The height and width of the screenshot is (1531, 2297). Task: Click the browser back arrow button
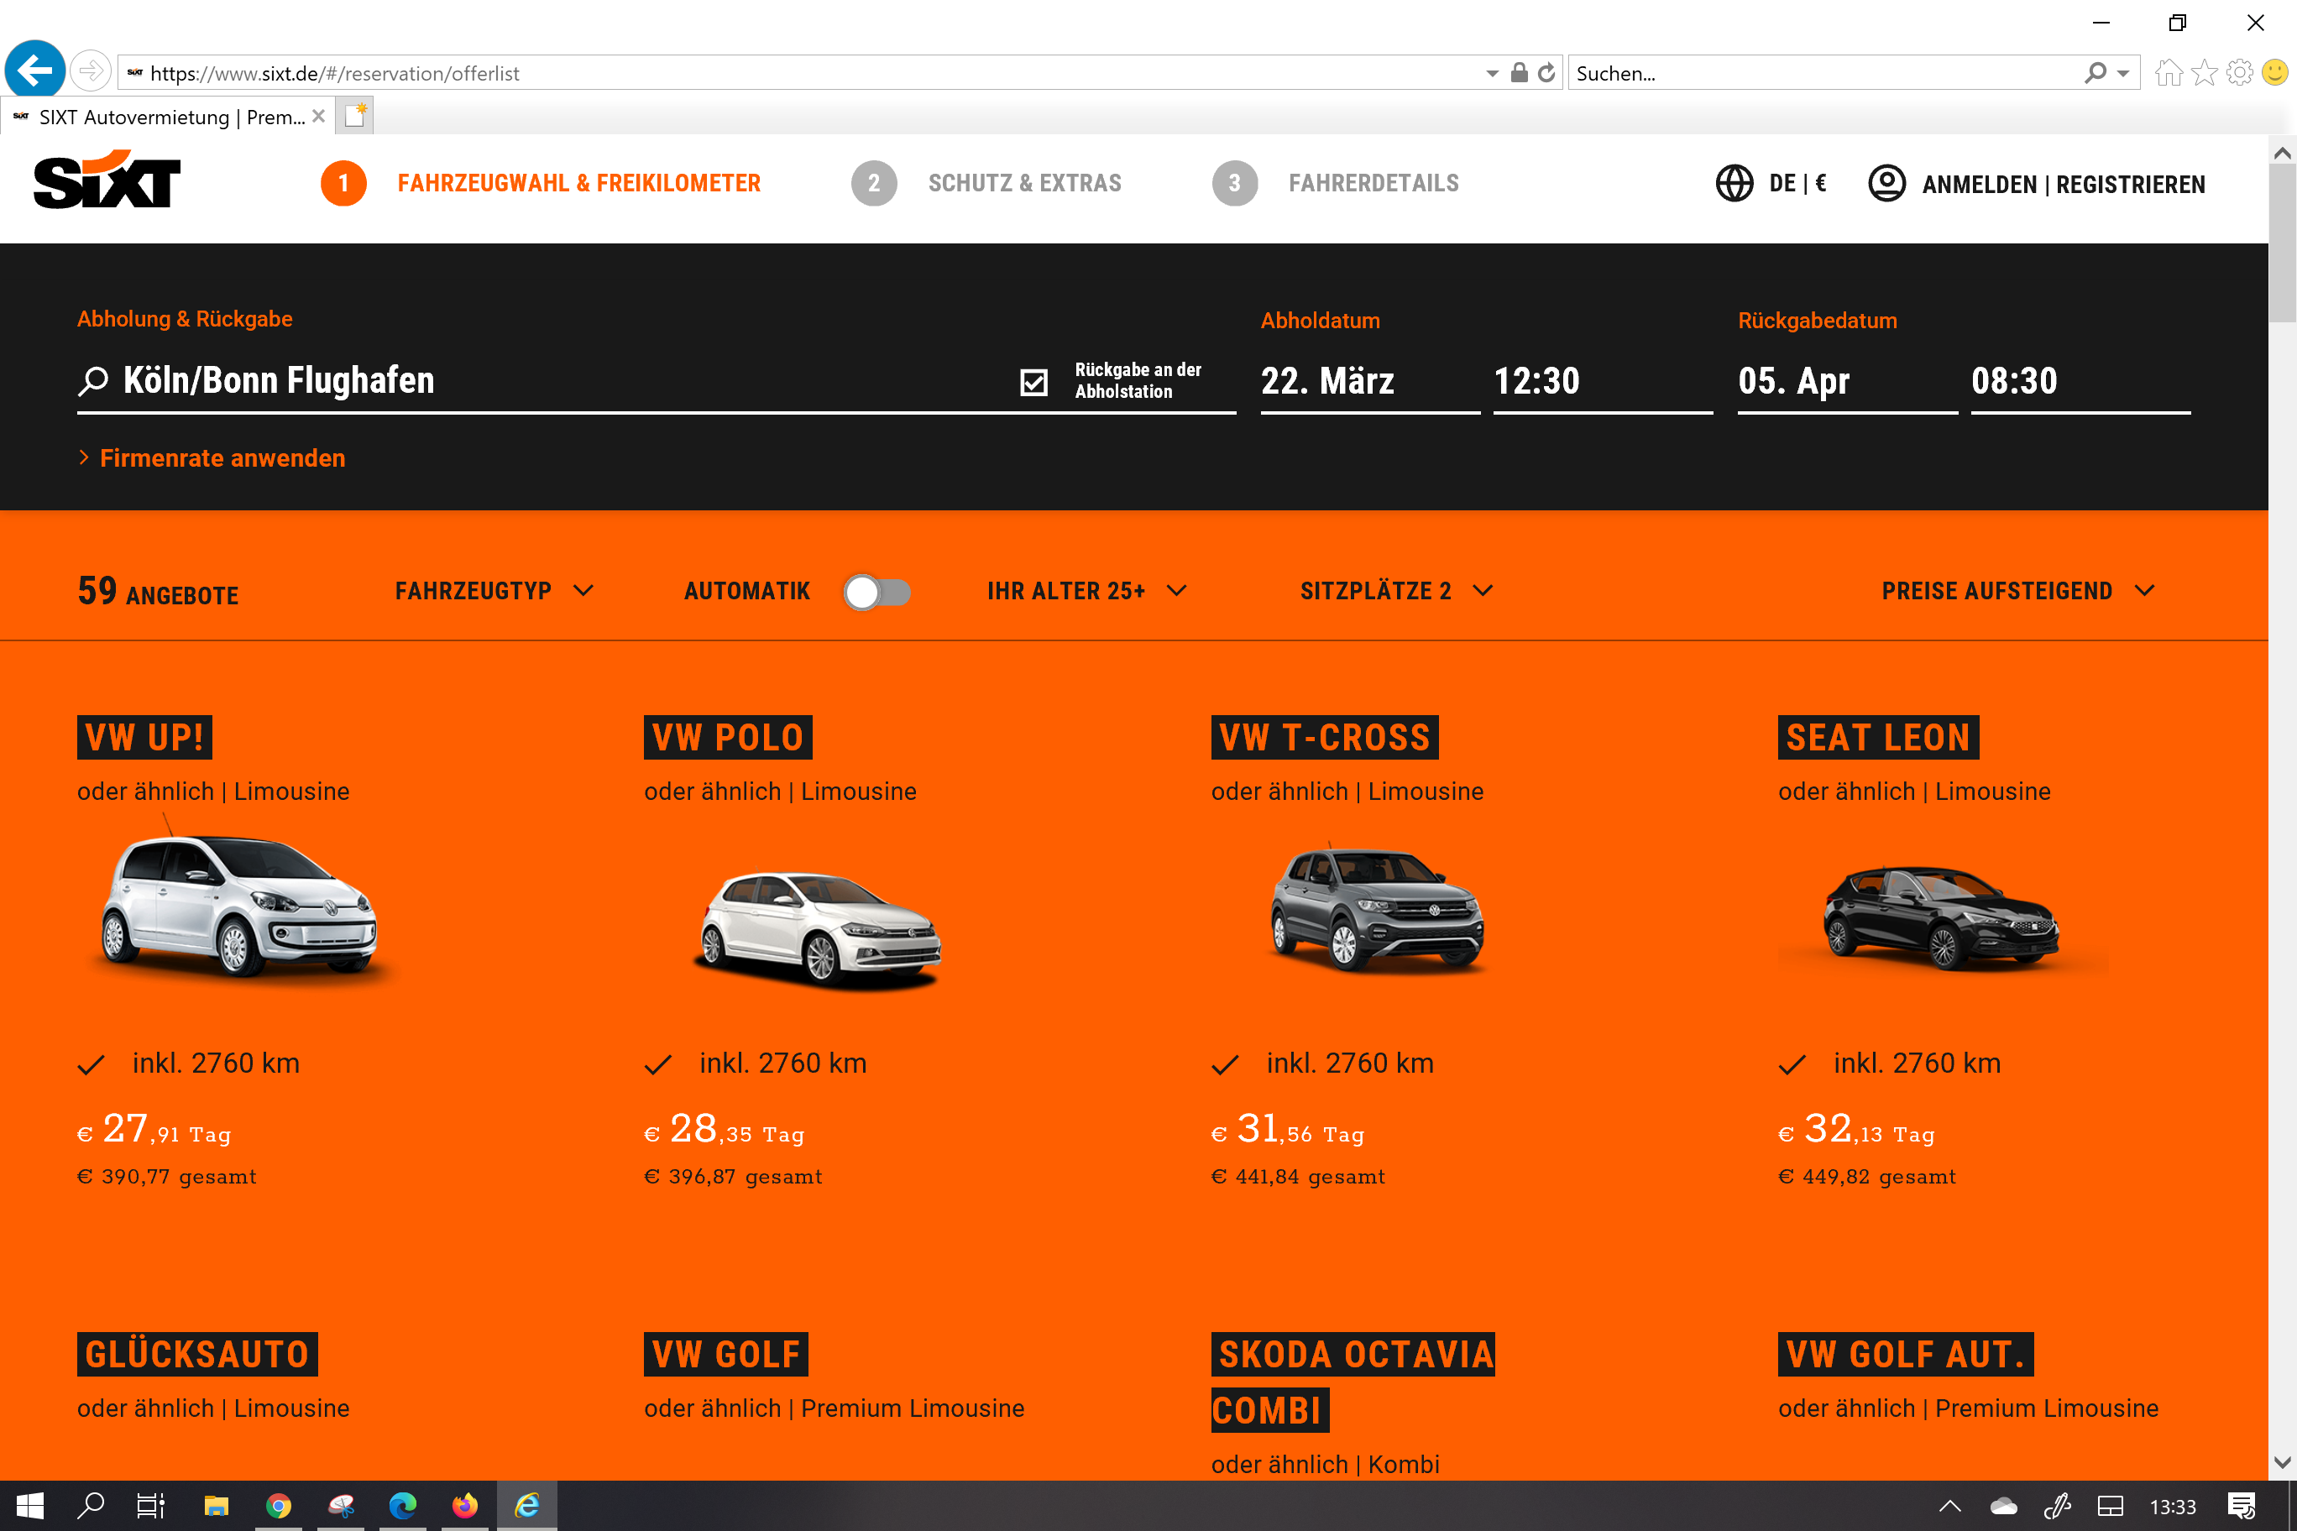[x=35, y=71]
